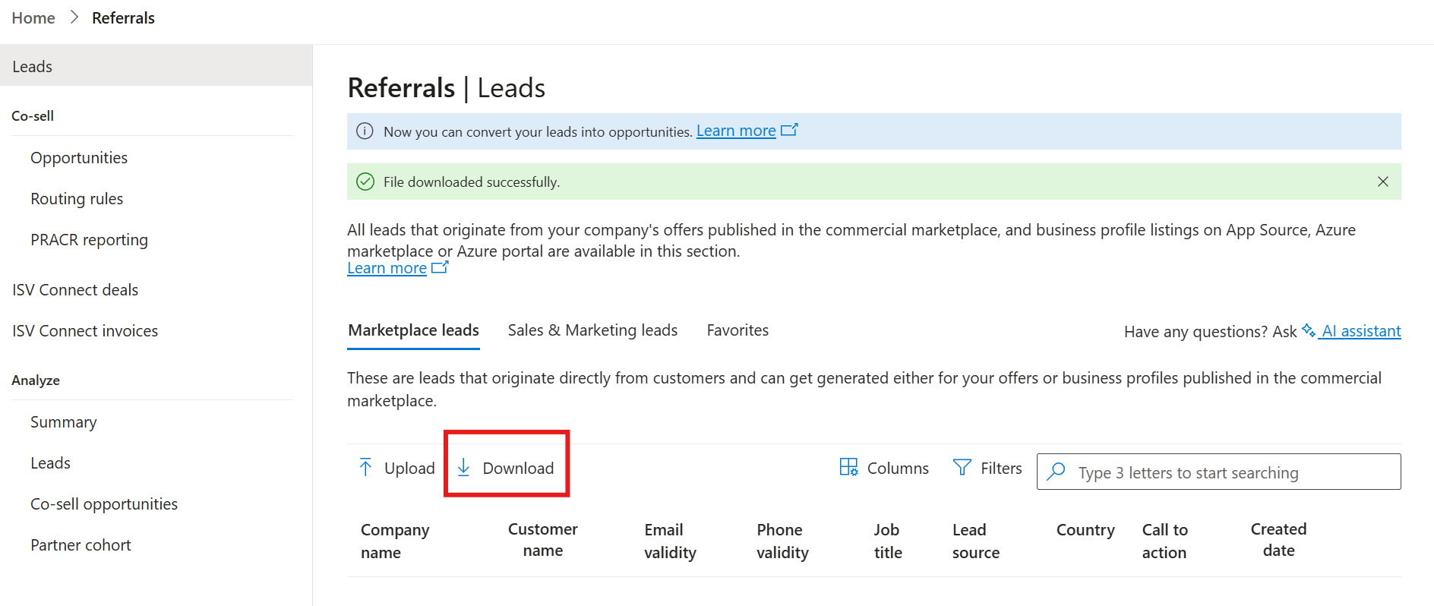
Task: Go to ISV Connect deals
Action: click(75, 289)
